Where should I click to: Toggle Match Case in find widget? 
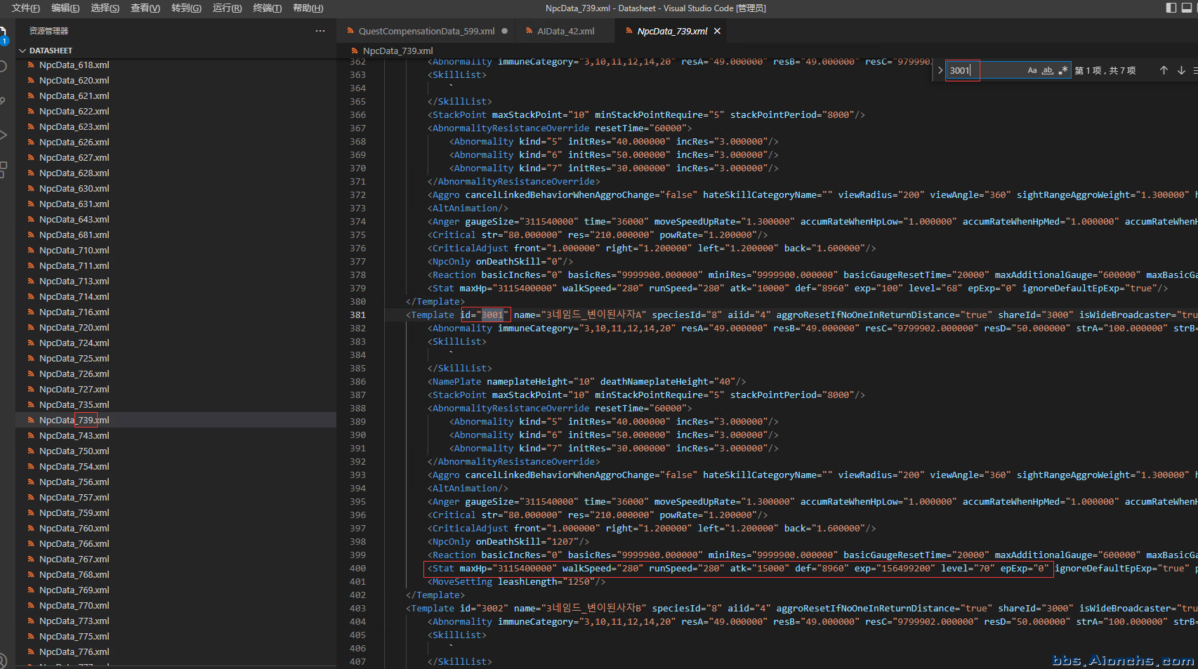[x=1032, y=70]
